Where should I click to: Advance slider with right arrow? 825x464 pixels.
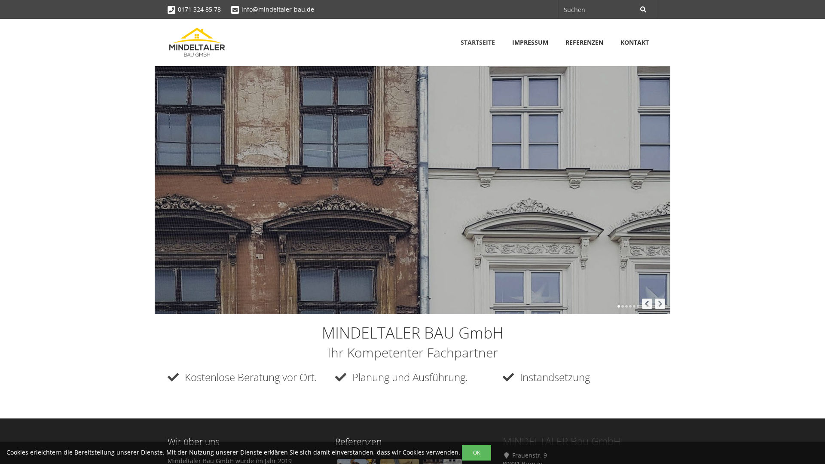(660, 304)
